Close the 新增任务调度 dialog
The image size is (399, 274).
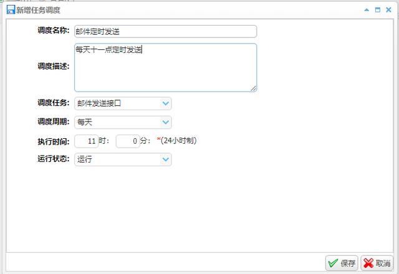[388, 10]
